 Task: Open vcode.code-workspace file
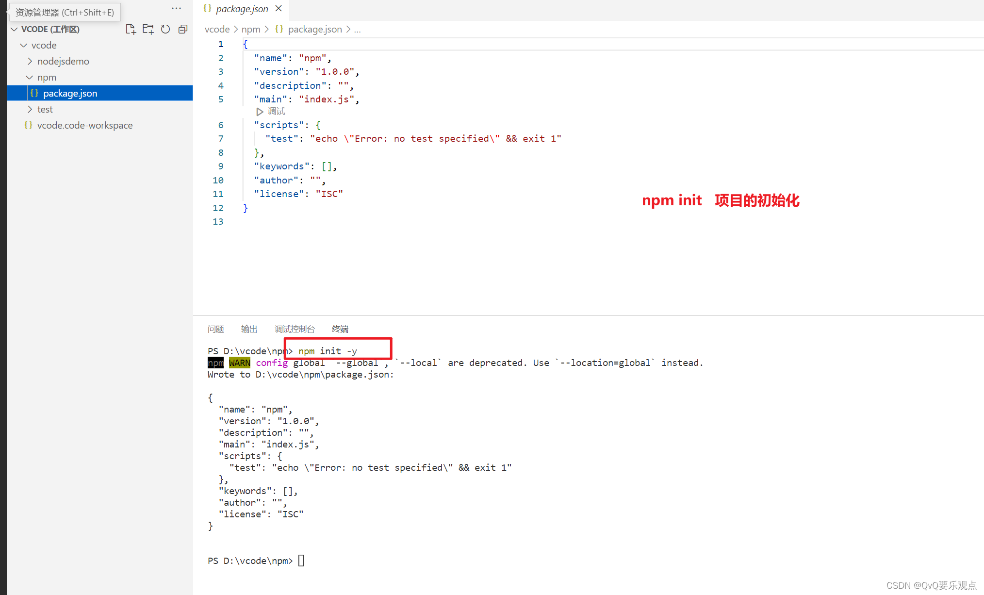point(85,125)
